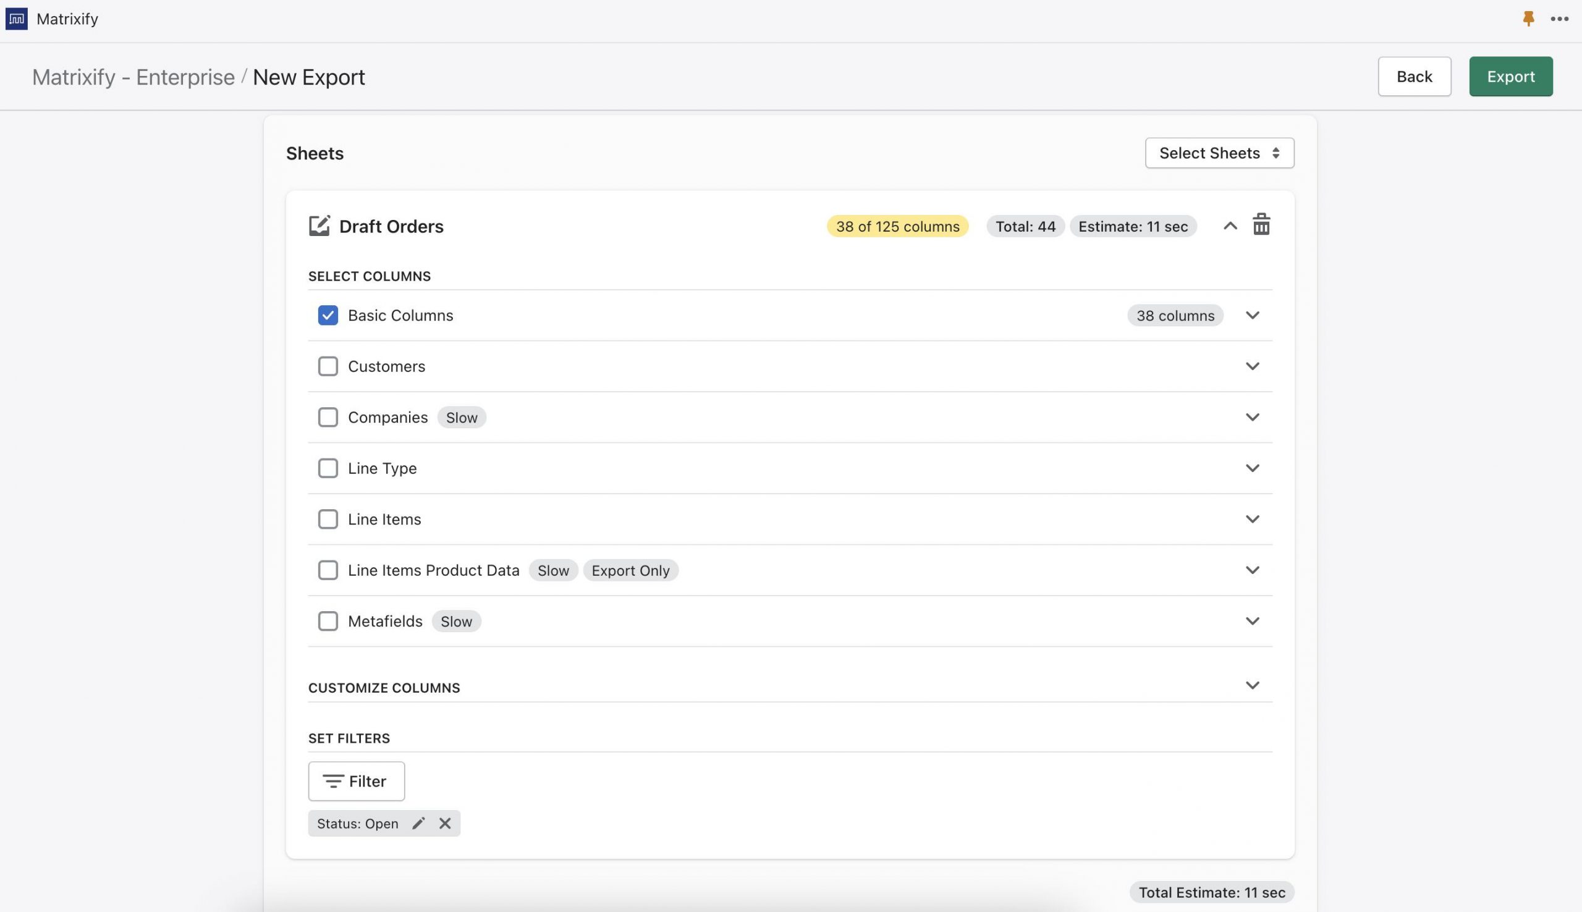This screenshot has width=1582, height=912.
Task: Expand the CUSTOMIZE COLUMNS section
Action: tap(1253, 685)
